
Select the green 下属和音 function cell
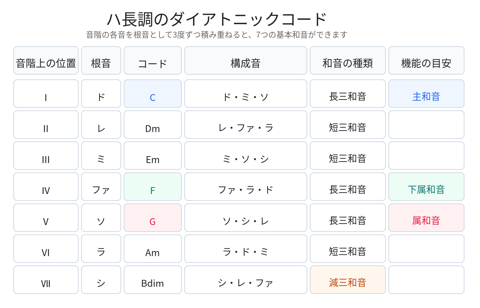[426, 187]
